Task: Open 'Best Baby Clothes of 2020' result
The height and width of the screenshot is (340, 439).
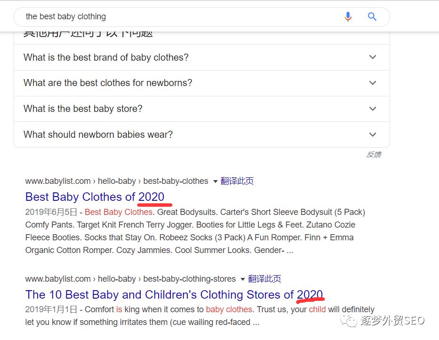Action: coord(95,197)
